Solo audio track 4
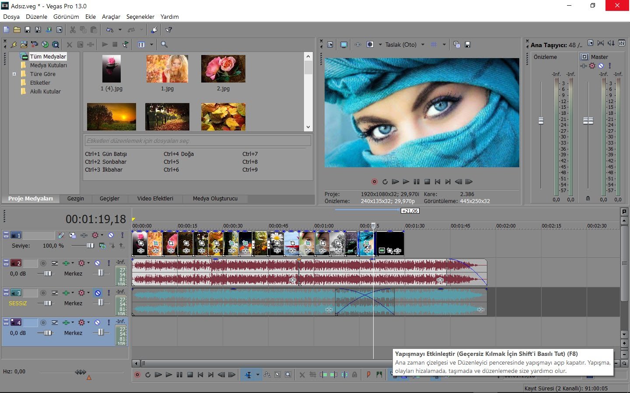The width and height of the screenshot is (630, 393). 108,323
